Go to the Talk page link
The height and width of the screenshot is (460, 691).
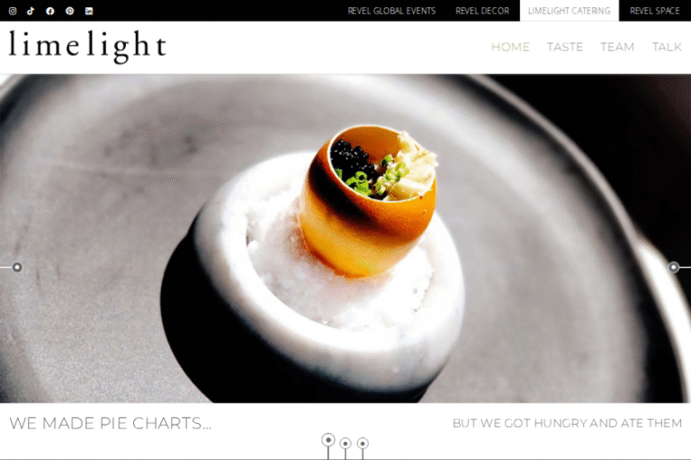(667, 47)
